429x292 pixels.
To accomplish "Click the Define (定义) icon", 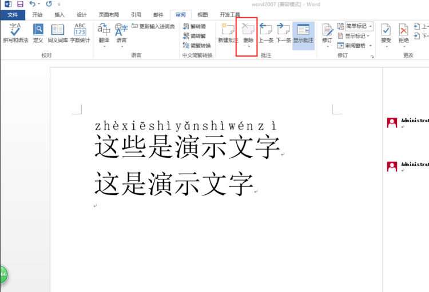I will pos(38,33).
